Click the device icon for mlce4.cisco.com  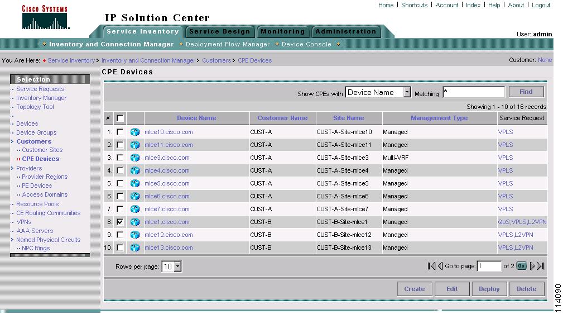pos(135,170)
